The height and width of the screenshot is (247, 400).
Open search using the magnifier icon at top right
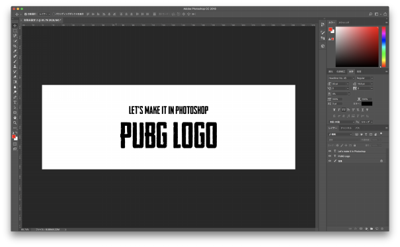371,14
